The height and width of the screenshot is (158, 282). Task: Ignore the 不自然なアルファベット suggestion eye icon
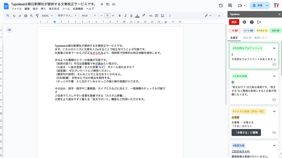[x=274, y=64]
